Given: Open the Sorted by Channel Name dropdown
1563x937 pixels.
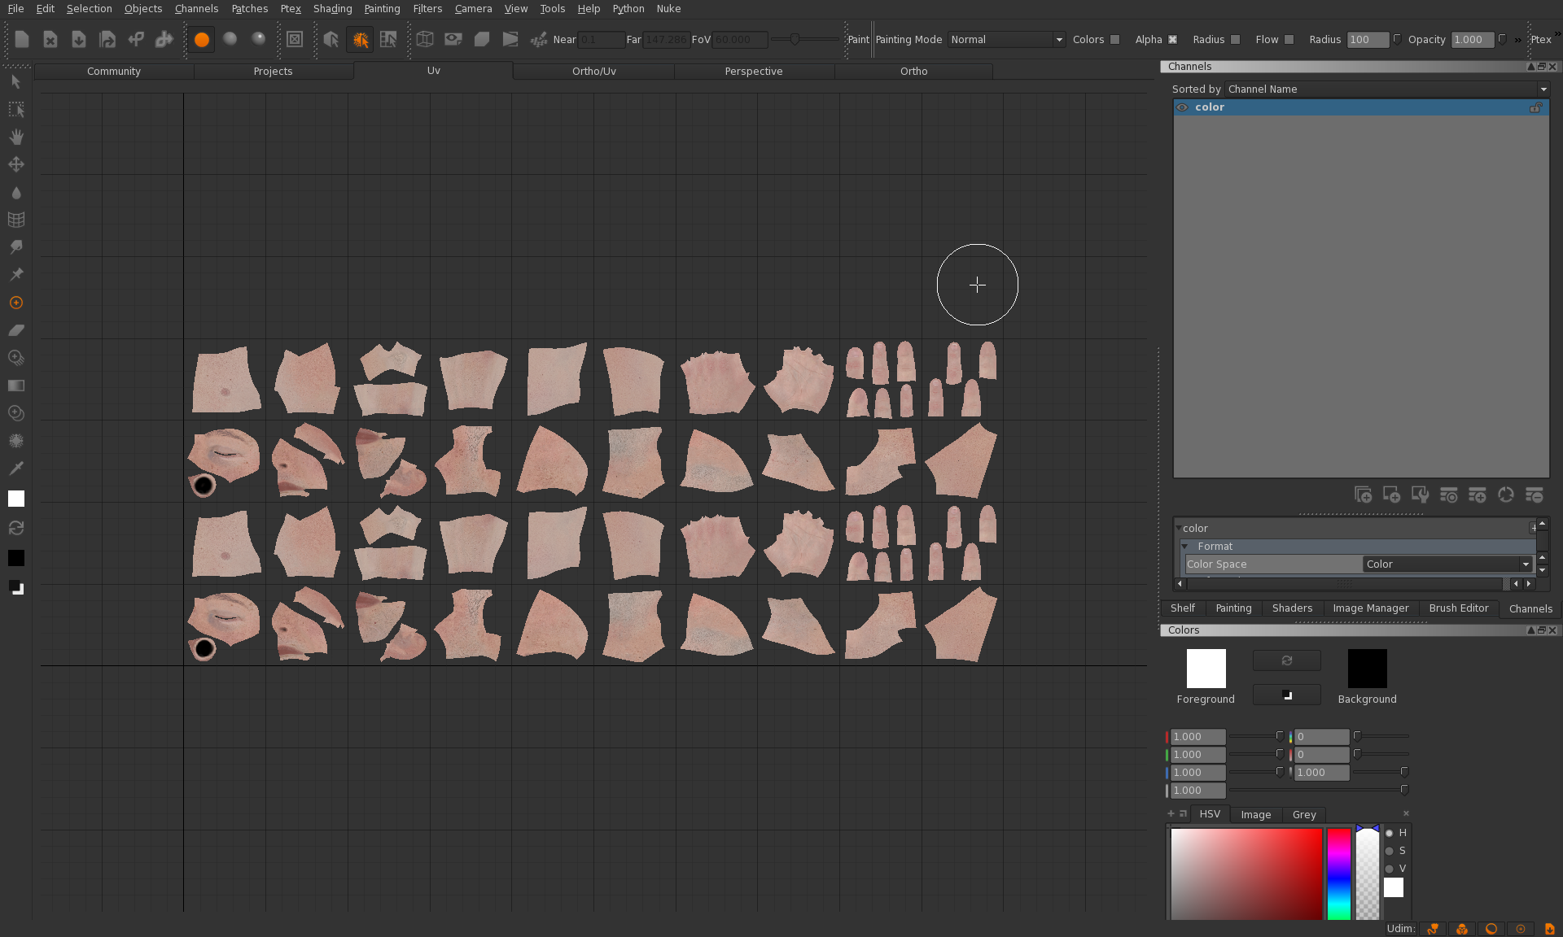Looking at the screenshot, I should click(x=1387, y=89).
